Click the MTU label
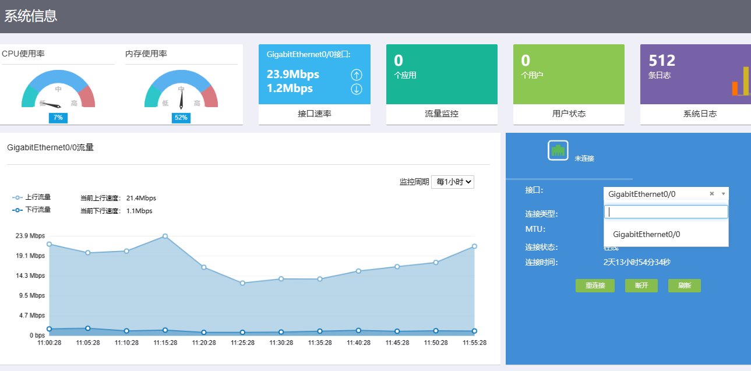 535,229
